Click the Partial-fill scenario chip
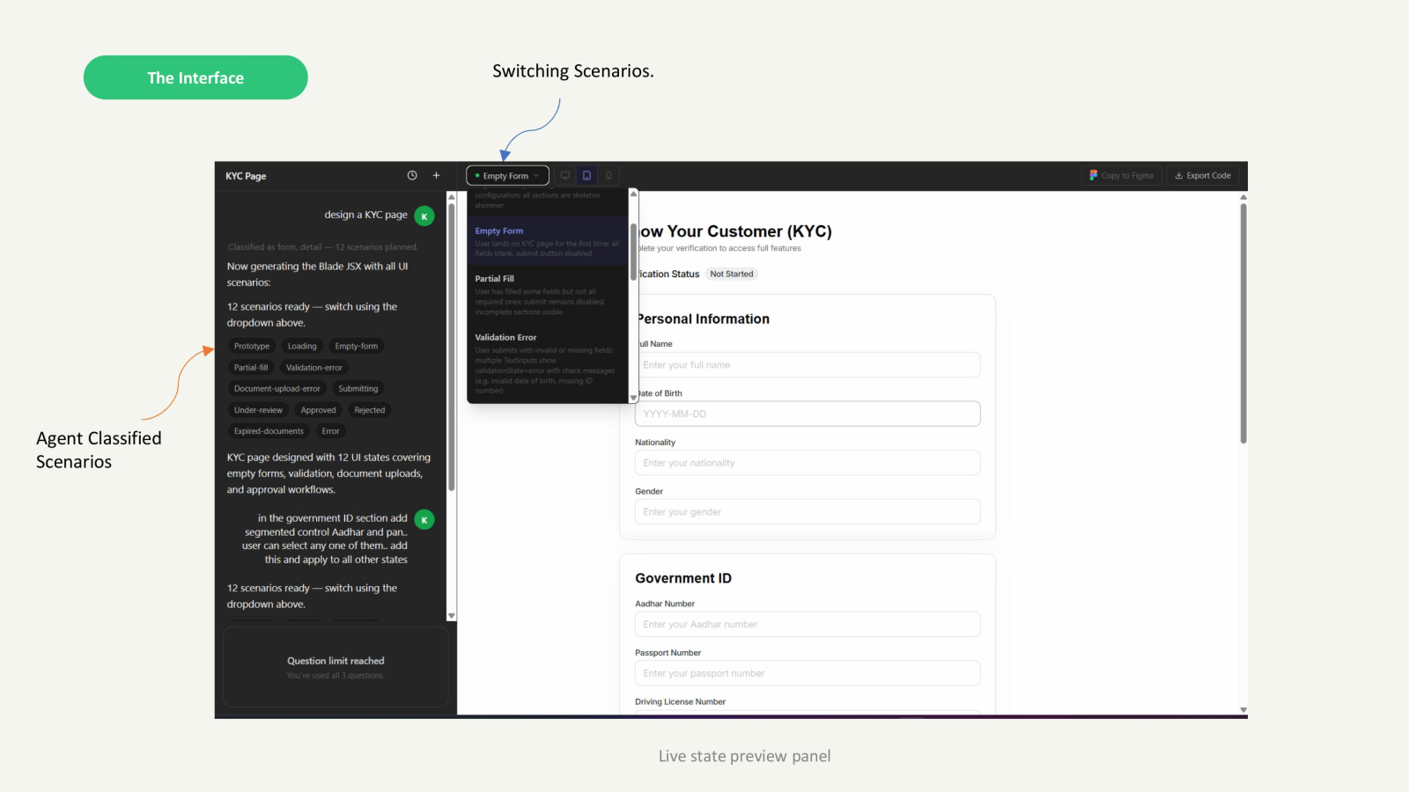Image resolution: width=1409 pixels, height=792 pixels. [x=251, y=368]
